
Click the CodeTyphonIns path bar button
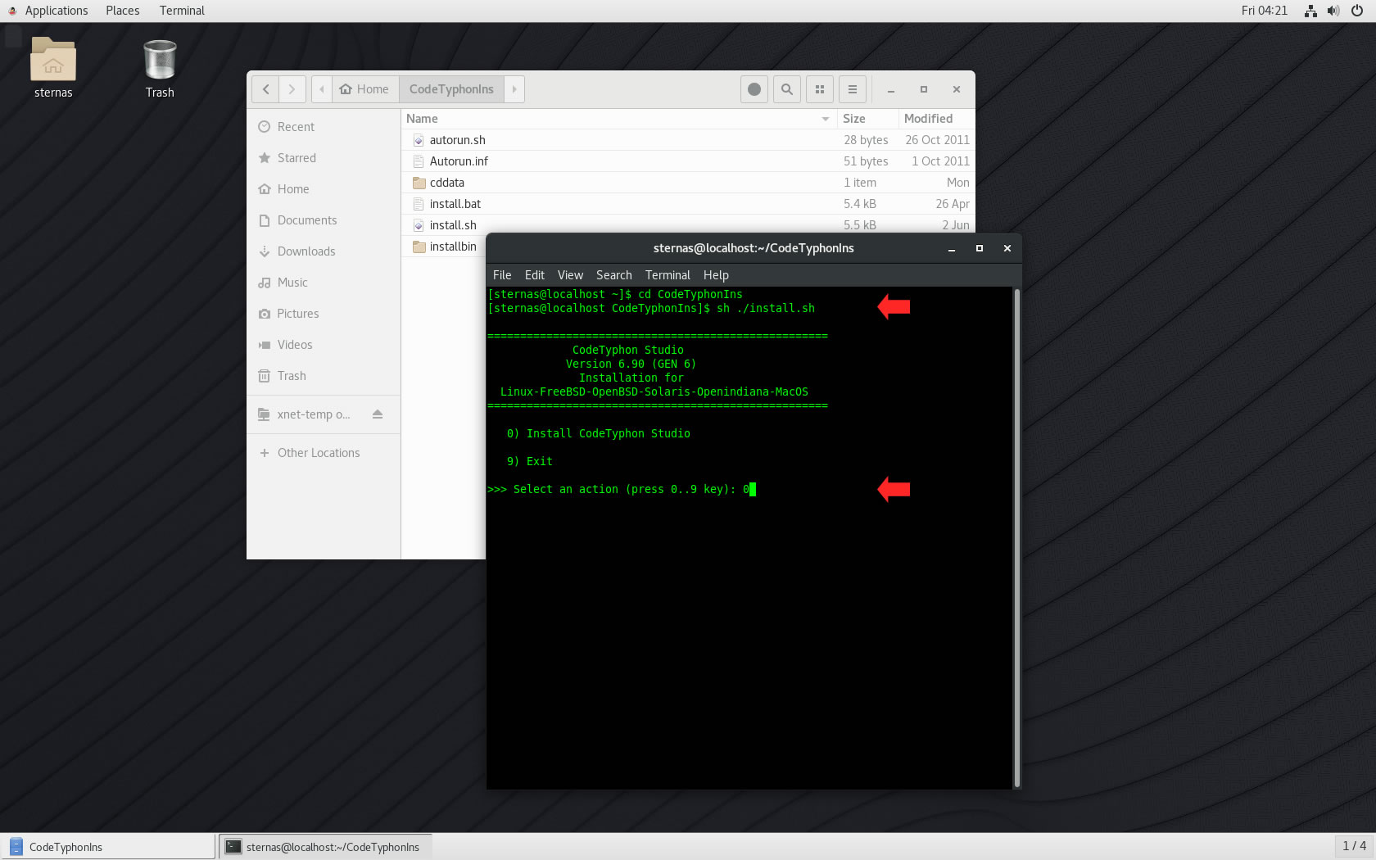[451, 89]
